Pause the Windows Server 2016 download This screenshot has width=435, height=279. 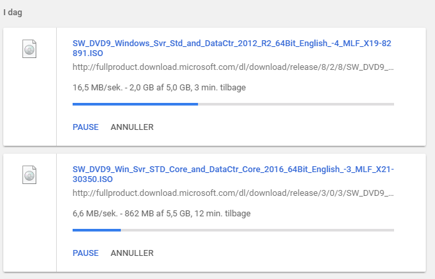click(85, 253)
